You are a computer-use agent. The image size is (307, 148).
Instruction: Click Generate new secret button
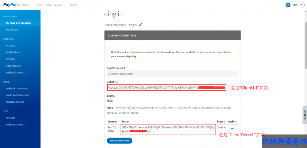pyautogui.click(x=119, y=140)
